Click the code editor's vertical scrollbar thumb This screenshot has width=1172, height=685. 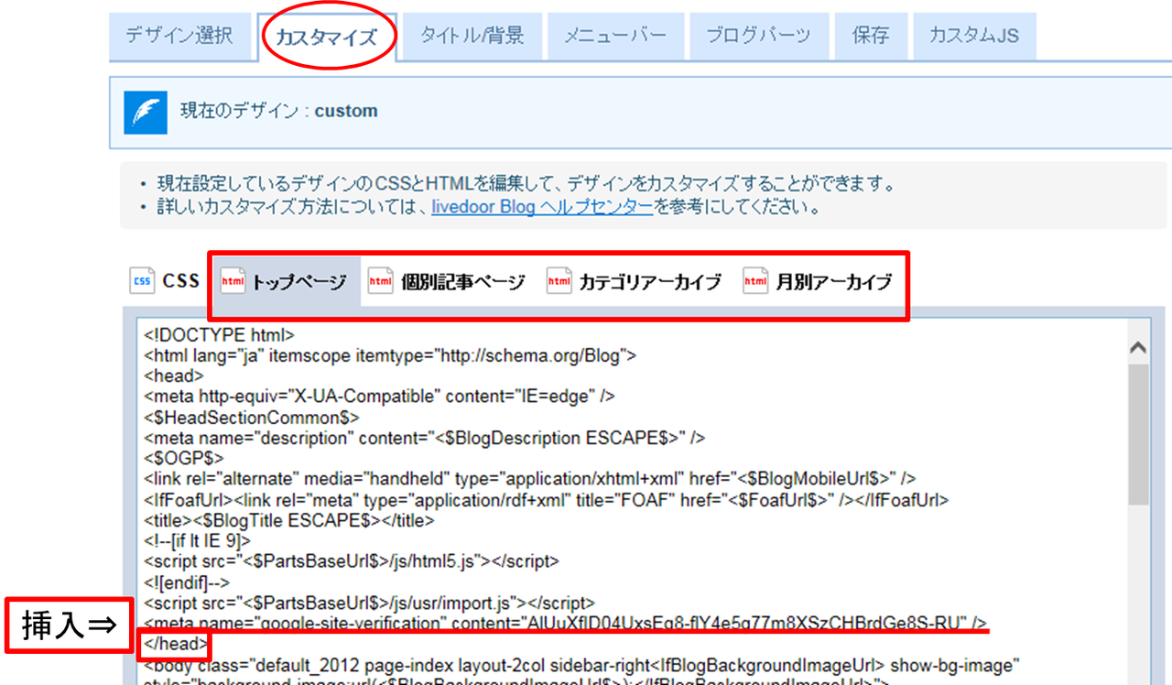click(1138, 433)
